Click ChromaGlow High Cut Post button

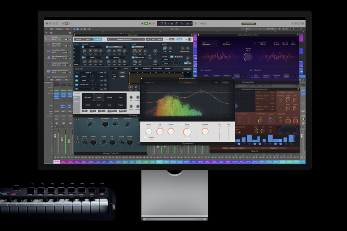coord(293,76)
